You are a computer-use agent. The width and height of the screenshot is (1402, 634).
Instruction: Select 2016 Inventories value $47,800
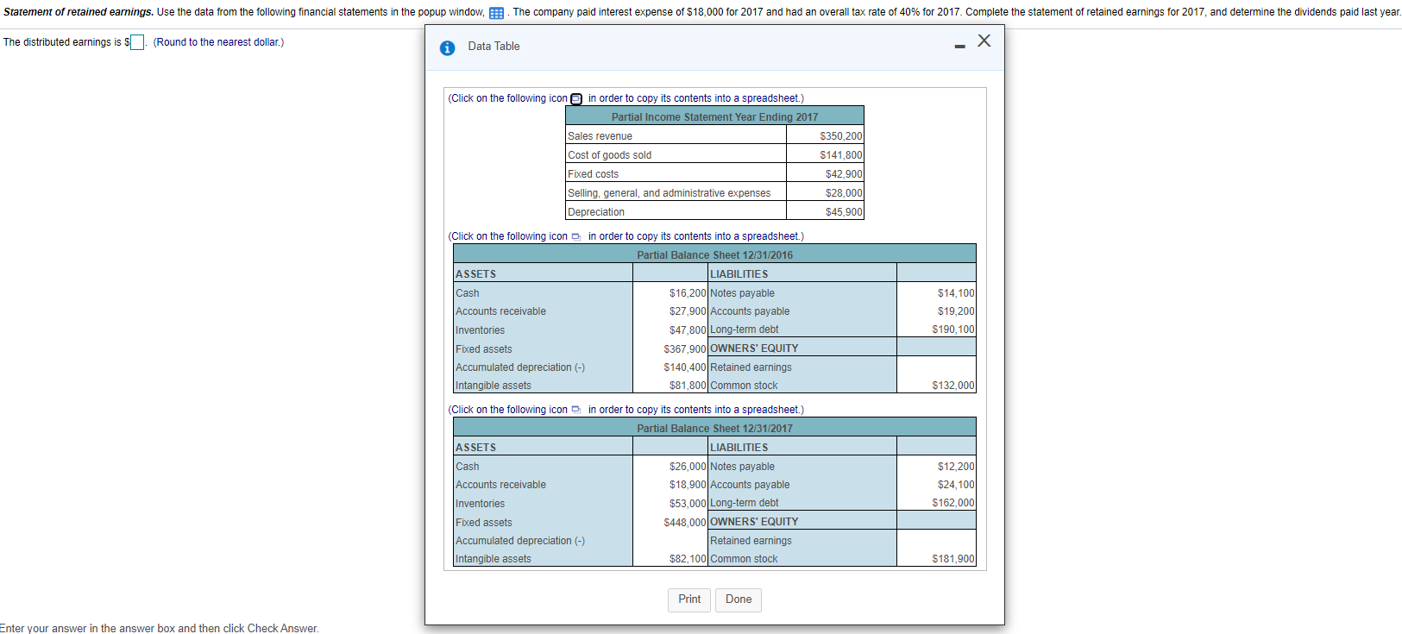[688, 330]
